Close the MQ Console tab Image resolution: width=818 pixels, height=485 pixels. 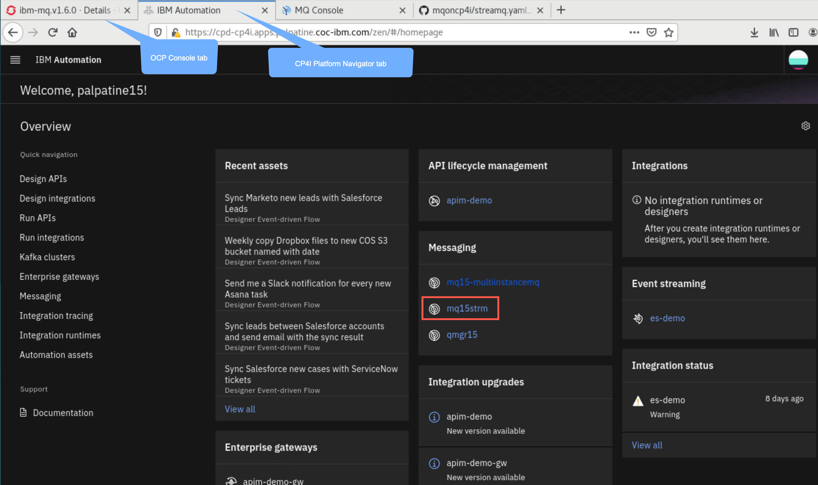[x=402, y=10]
